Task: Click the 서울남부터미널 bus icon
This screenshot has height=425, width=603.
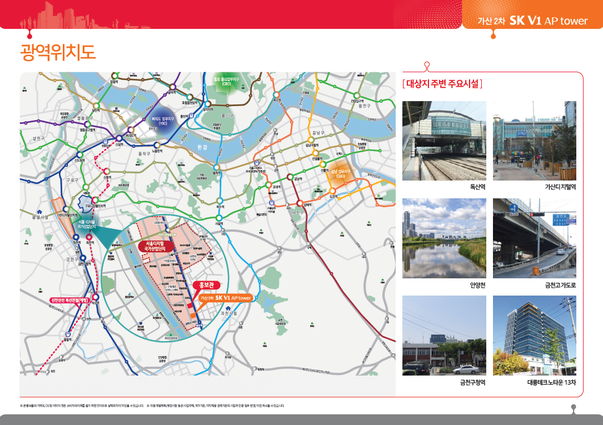Action: [x=272, y=203]
